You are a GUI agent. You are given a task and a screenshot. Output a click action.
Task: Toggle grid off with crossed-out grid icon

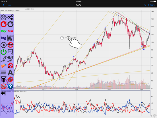pyautogui.click(x=11, y=80)
